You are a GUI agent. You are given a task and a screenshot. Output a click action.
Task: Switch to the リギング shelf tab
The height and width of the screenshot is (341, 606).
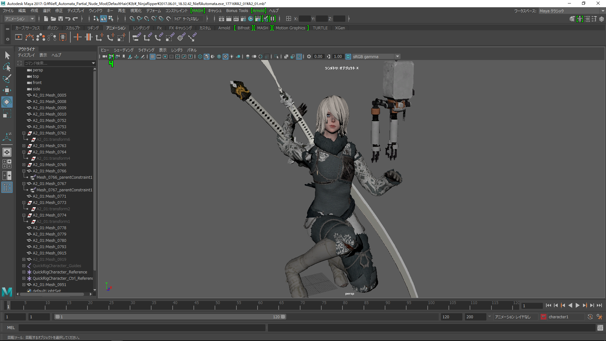[93, 28]
